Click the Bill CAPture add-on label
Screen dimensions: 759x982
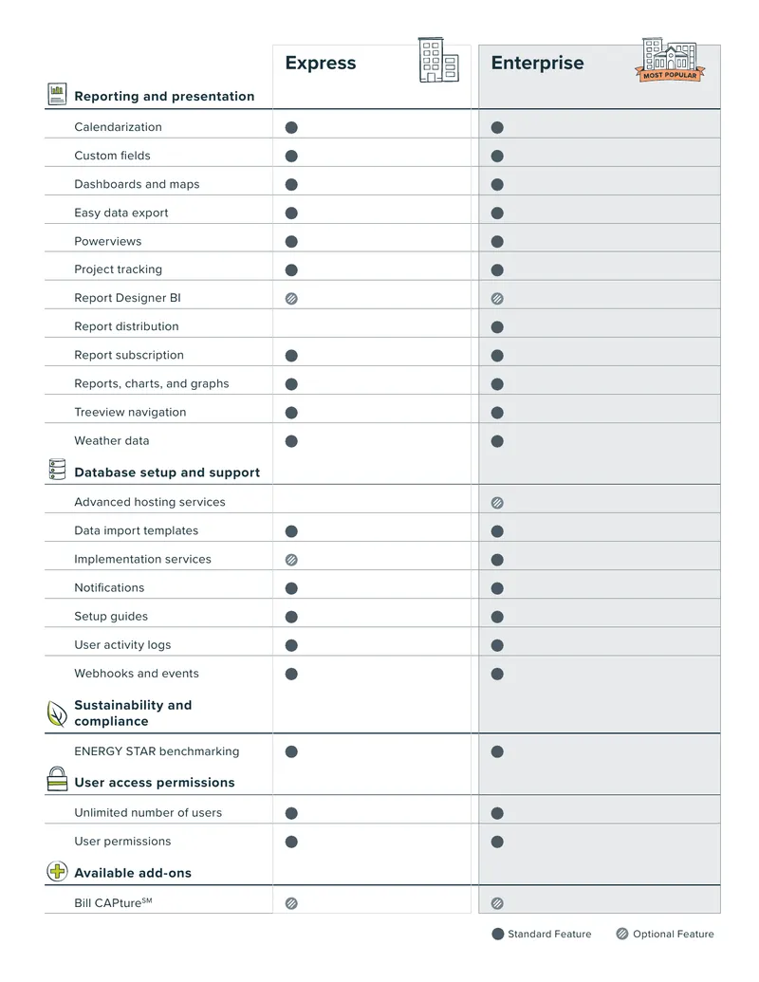tap(113, 902)
